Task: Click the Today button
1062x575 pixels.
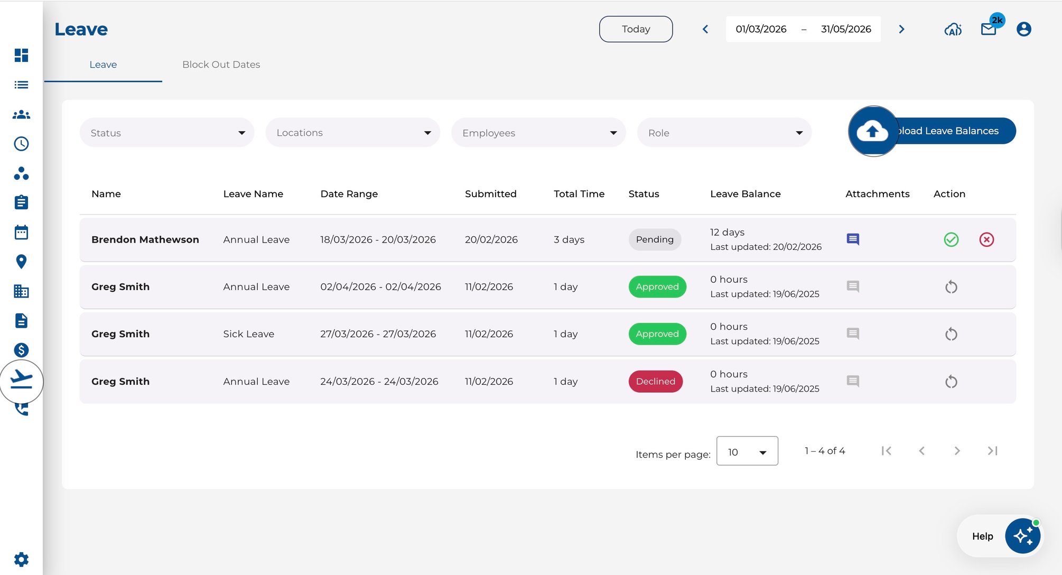Action: click(636, 29)
